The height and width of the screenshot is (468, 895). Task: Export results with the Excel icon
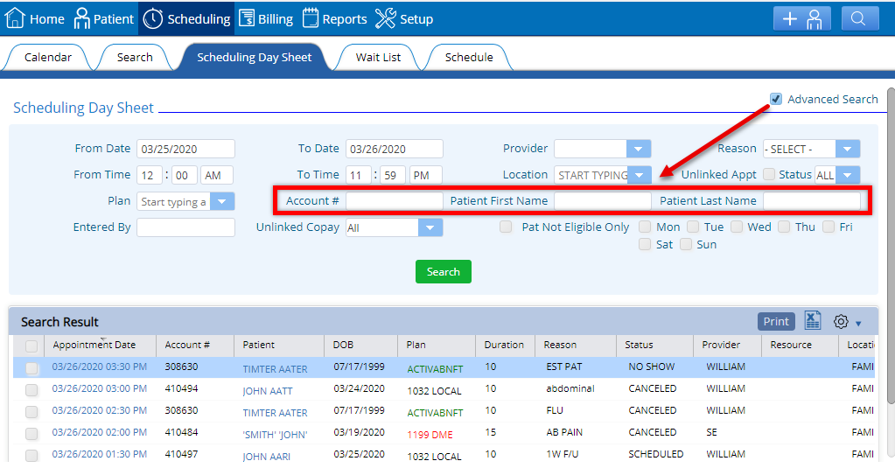(x=812, y=321)
